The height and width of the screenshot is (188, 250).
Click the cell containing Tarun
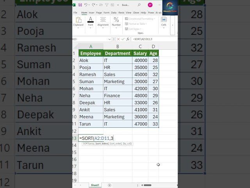(91, 124)
